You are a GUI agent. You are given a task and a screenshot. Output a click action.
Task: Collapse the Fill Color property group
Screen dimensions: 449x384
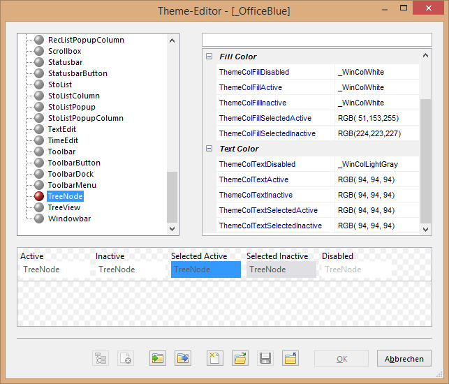209,57
